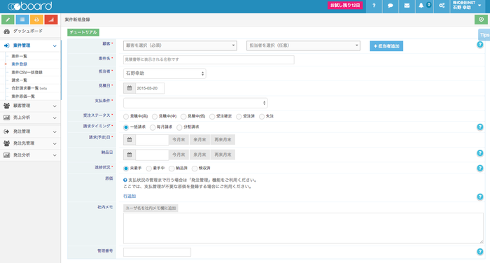Select 分割請求 radio button
Image resolution: width=490 pixels, height=263 pixels.
[x=179, y=127]
